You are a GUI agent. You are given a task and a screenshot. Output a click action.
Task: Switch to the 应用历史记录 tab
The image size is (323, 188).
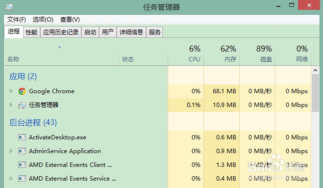click(x=61, y=32)
